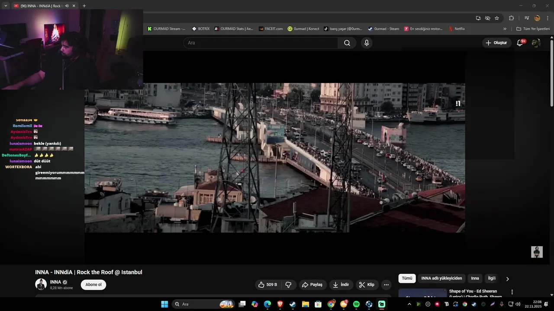Select the Tümü filter chip
This screenshot has height=311, width=554.
407,278
